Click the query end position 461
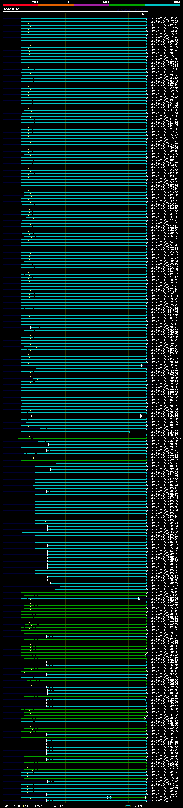The height and width of the screenshot is (808, 183). click(144, 14)
